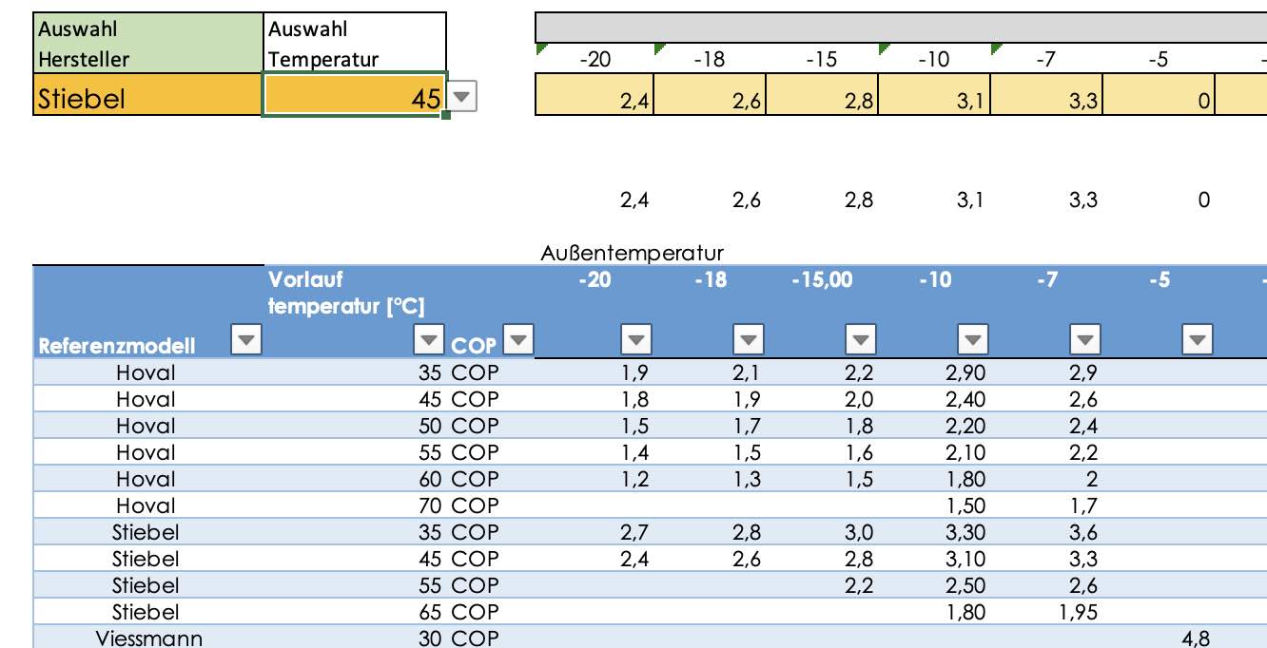Show filter options for the -5 column
Image resolution: width=1267 pixels, height=648 pixels.
pos(1198,340)
